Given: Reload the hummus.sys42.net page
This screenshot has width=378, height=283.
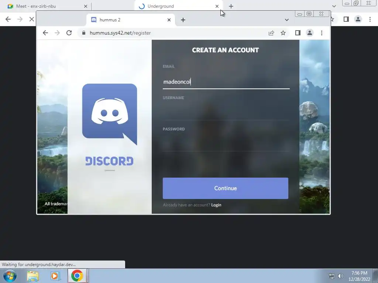Looking at the screenshot, I should coord(69,33).
